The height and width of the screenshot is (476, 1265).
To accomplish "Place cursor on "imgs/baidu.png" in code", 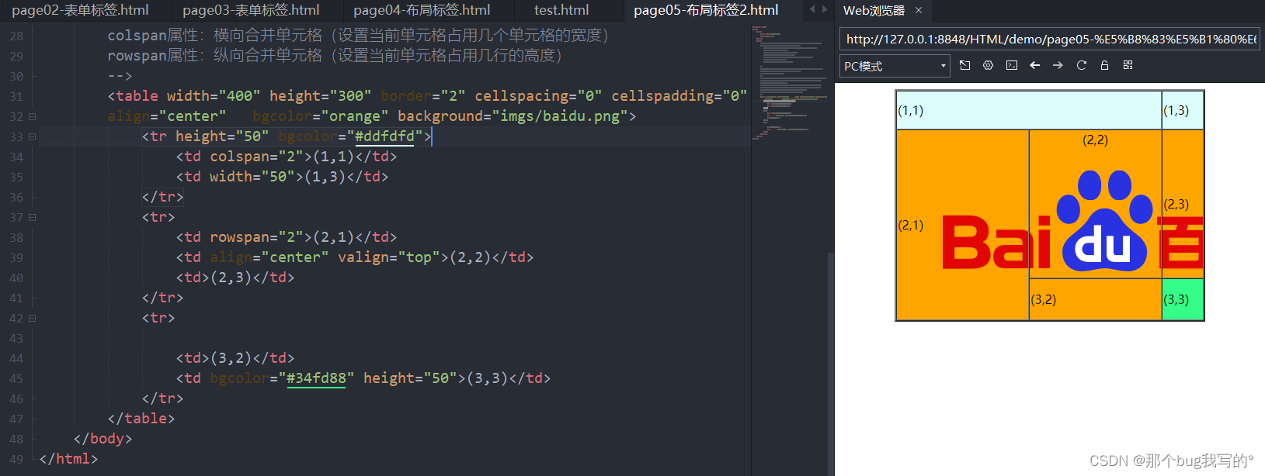I will tap(559, 116).
